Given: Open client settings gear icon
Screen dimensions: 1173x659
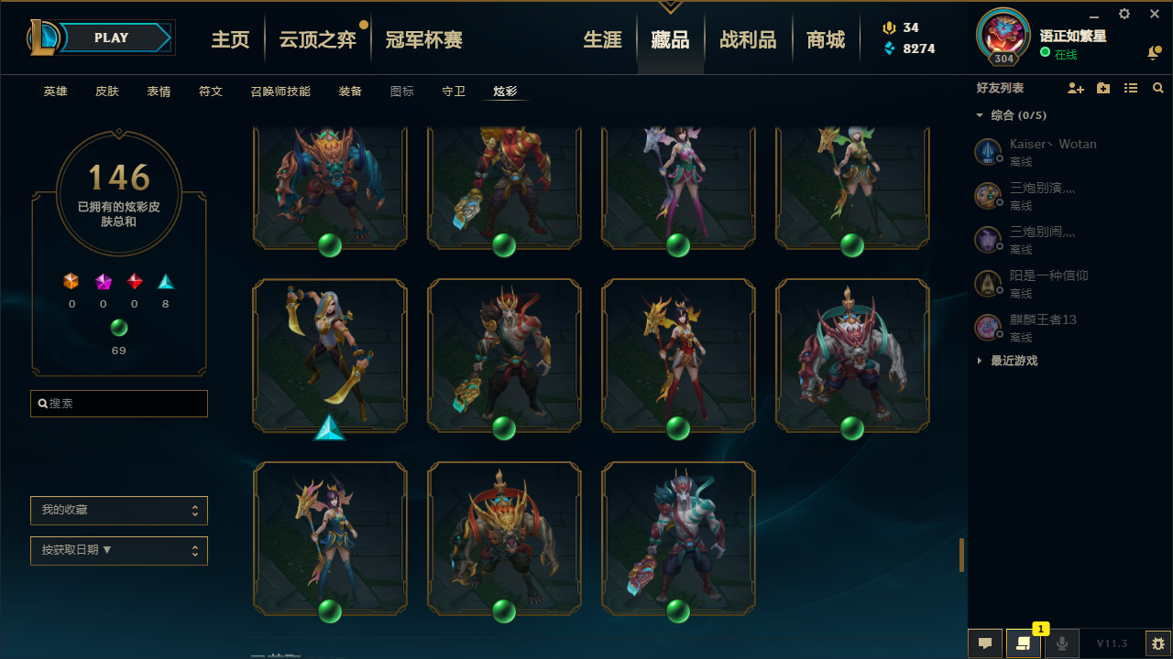Looking at the screenshot, I should (1124, 14).
